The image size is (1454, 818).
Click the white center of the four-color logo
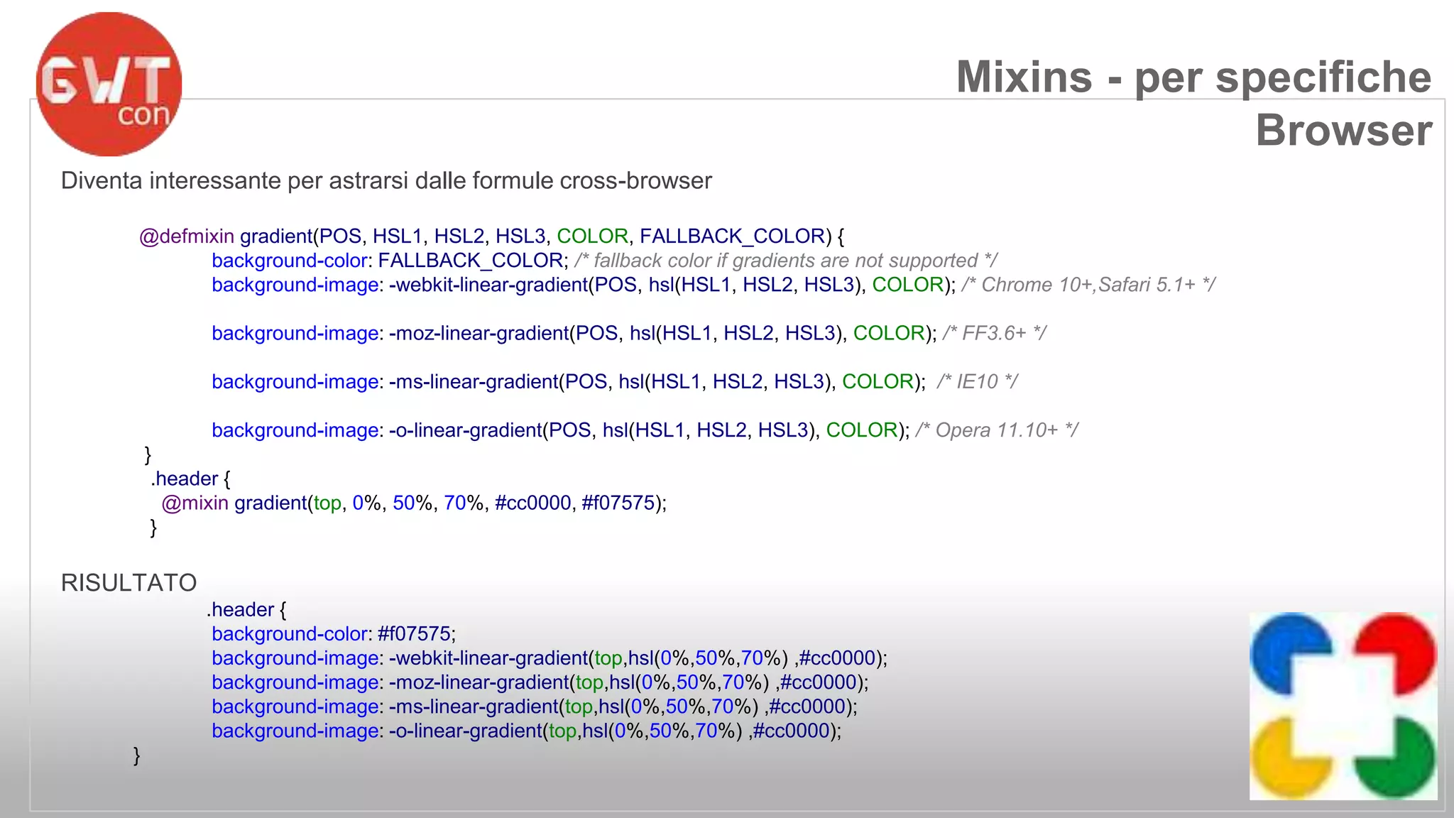coord(1343,707)
